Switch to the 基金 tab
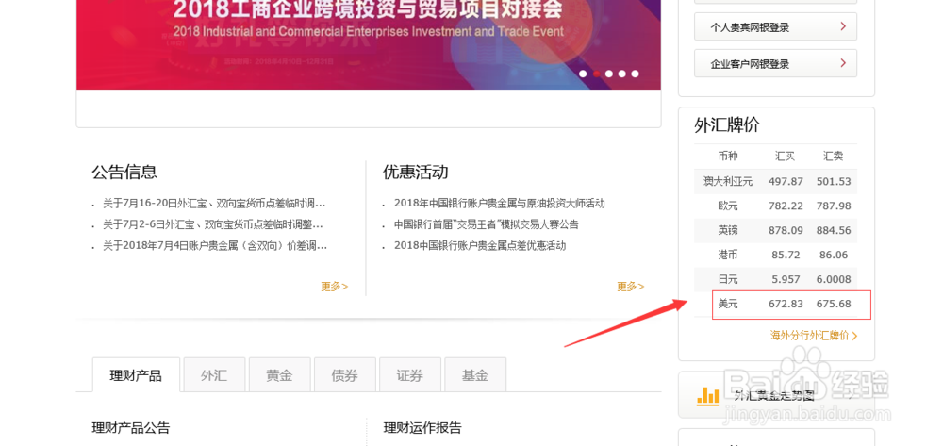The image size is (943, 446). coord(475,375)
